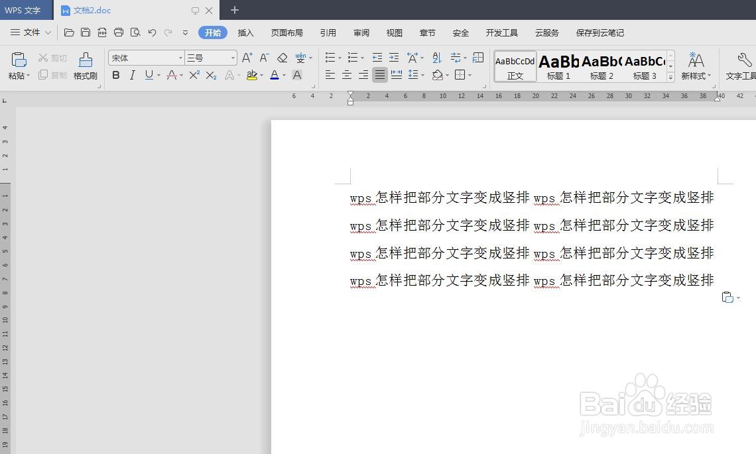This screenshot has height=454, width=756.
Task: Print the document via printer icon
Action: (119, 32)
